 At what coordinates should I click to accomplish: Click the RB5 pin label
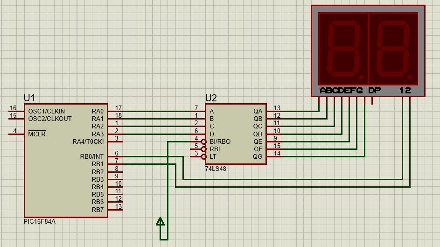pyautogui.click(x=98, y=194)
